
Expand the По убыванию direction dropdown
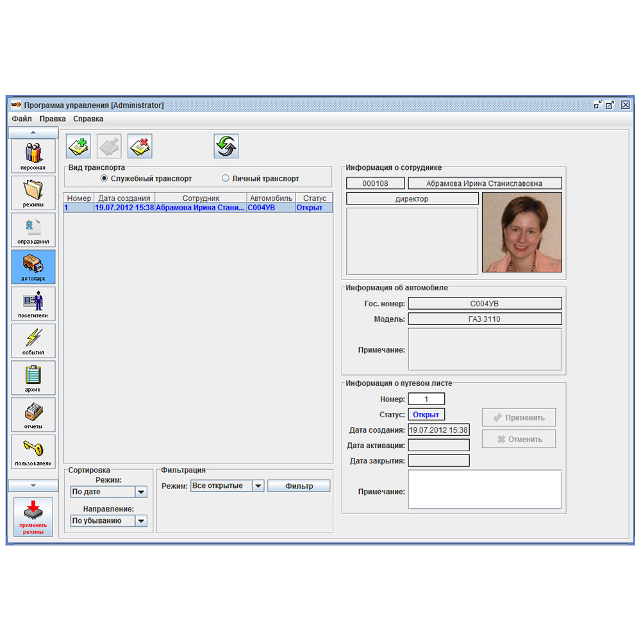[141, 521]
